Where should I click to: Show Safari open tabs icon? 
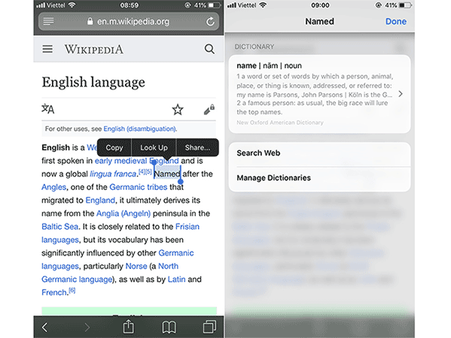coord(209,327)
